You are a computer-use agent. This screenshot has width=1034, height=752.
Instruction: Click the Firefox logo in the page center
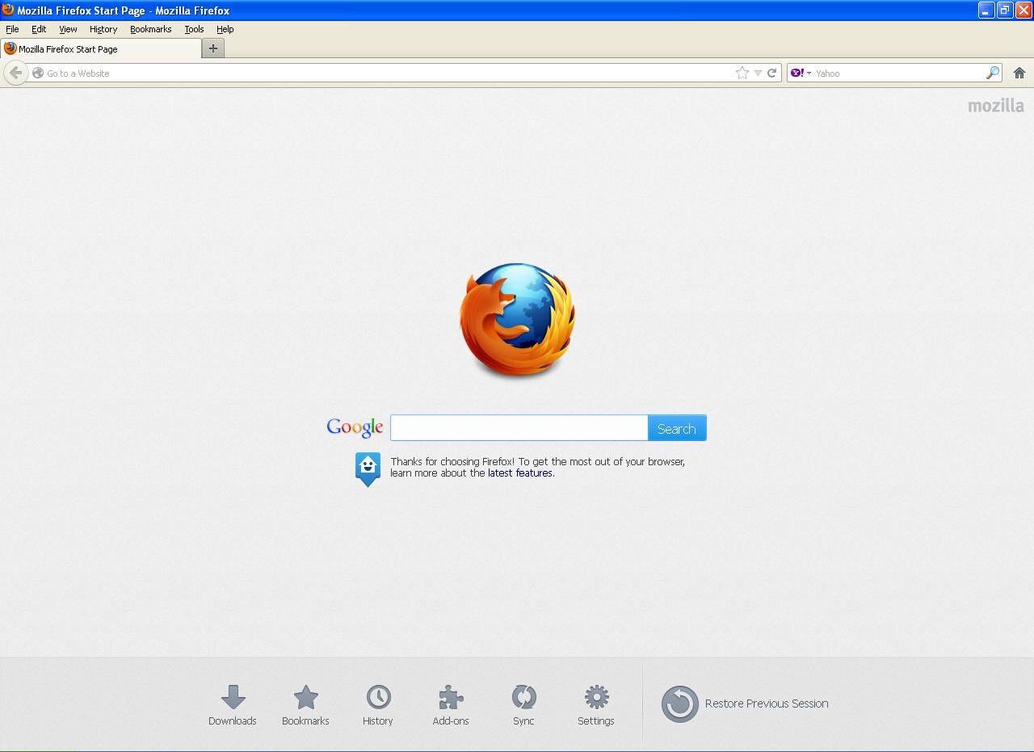517,320
